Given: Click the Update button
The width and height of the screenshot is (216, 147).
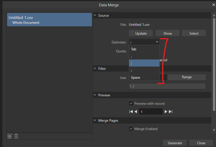Looking at the screenshot, I should 141,33.
